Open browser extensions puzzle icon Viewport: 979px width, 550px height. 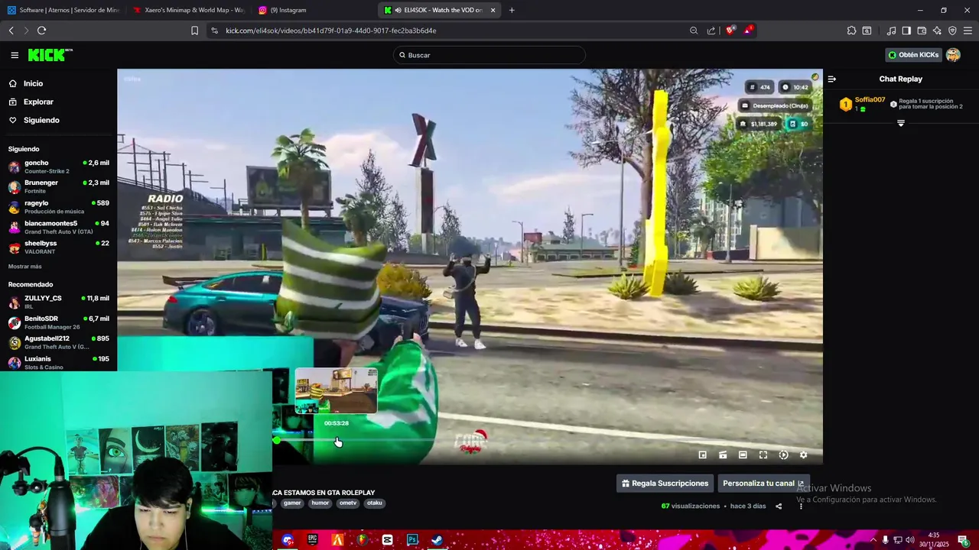pyautogui.click(x=851, y=31)
